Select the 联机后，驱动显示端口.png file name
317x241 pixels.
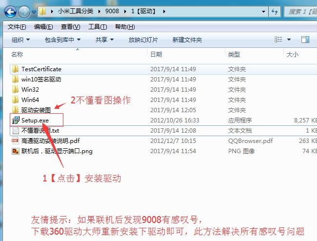point(57,151)
